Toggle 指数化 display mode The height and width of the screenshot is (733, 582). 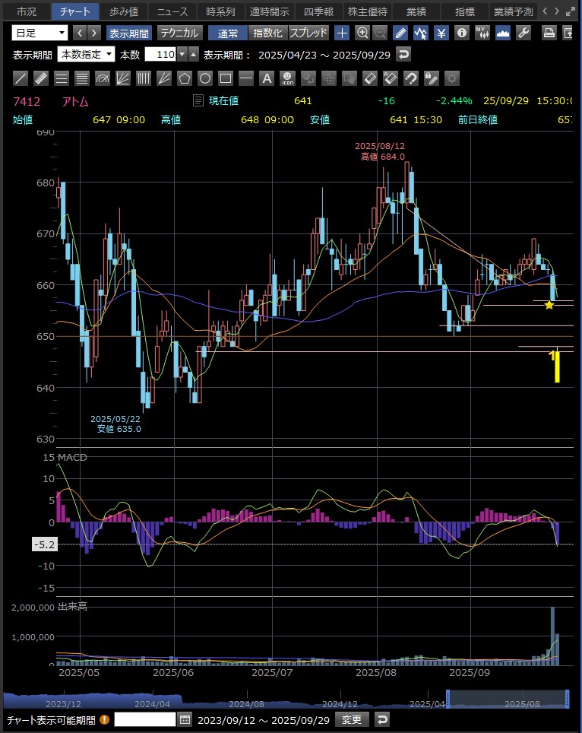267,33
